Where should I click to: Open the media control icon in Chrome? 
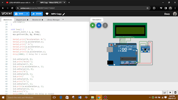[x=161, y=8]
